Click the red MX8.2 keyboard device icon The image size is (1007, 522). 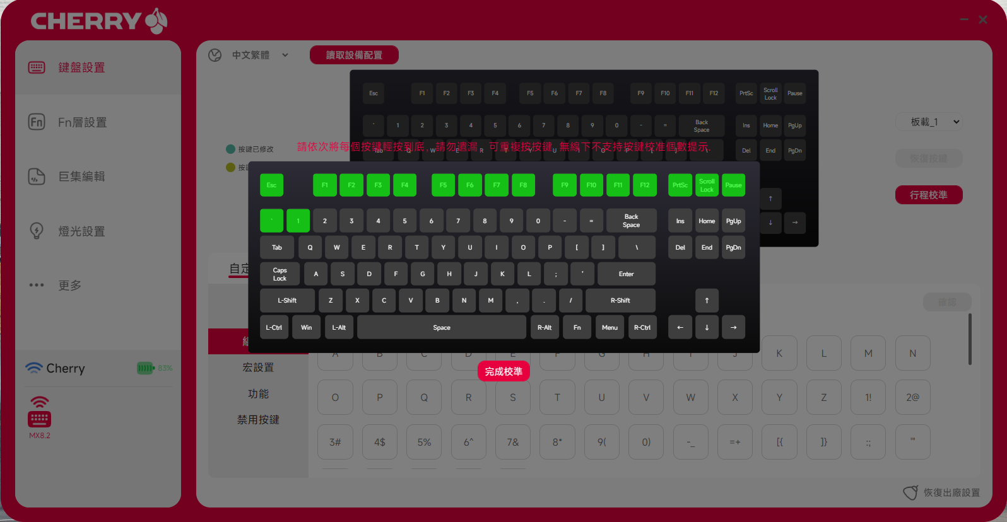(39, 419)
